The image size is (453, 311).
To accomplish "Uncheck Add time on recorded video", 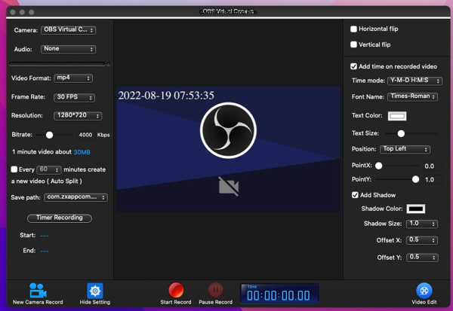I will tap(353, 66).
